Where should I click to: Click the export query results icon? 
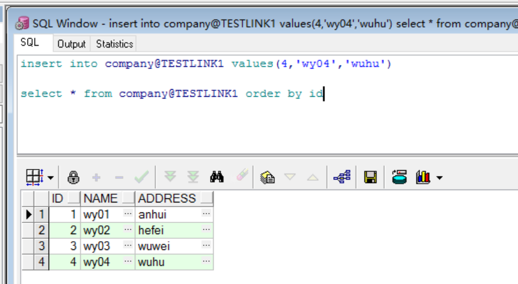coord(399,177)
